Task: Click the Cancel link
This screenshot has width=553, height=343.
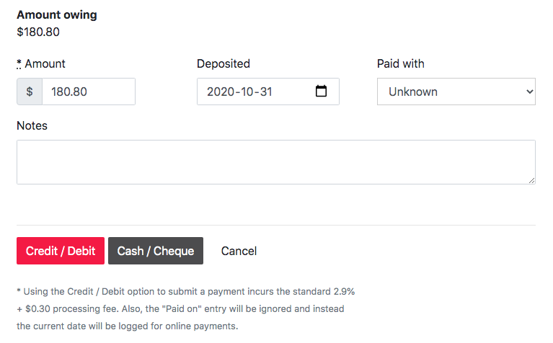Action: point(239,251)
